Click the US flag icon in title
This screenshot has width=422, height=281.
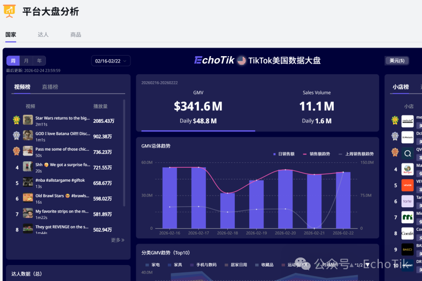[x=242, y=60]
